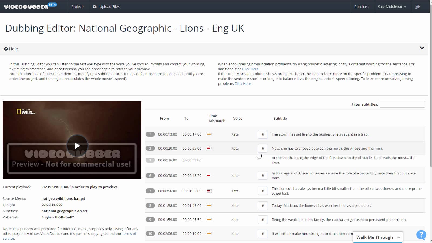Open the Projects menu item
Viewport: 432px width, 243px height.
78,6
